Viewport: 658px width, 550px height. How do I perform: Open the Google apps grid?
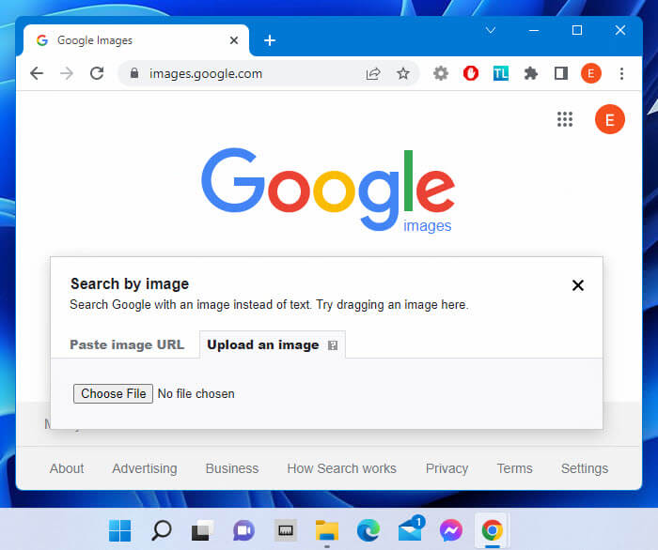(x=565, y=119)
